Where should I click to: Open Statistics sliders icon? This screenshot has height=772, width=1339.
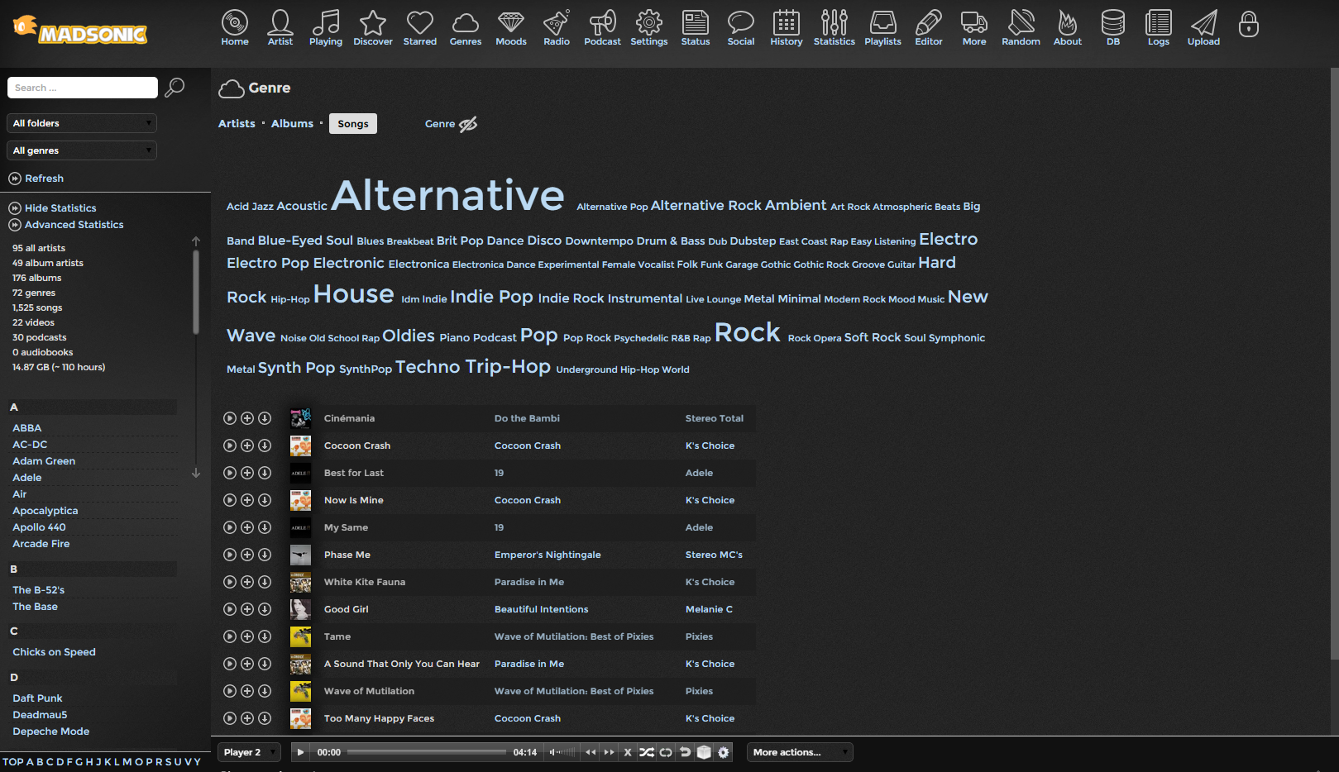click(834, 28)
